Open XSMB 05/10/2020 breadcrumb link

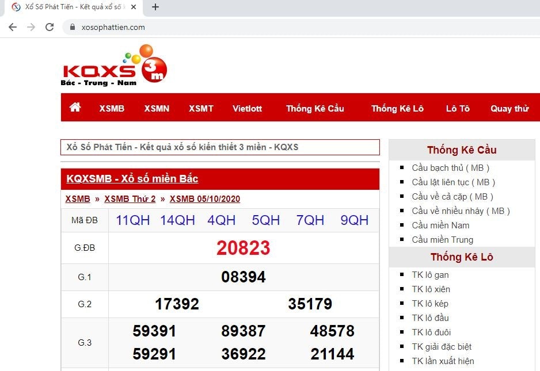(204, 199)
